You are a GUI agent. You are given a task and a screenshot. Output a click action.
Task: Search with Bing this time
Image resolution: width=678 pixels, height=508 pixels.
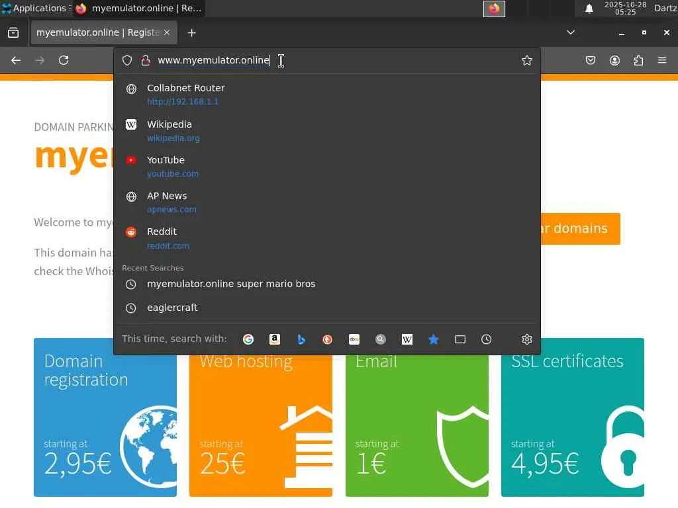[301, 339]
